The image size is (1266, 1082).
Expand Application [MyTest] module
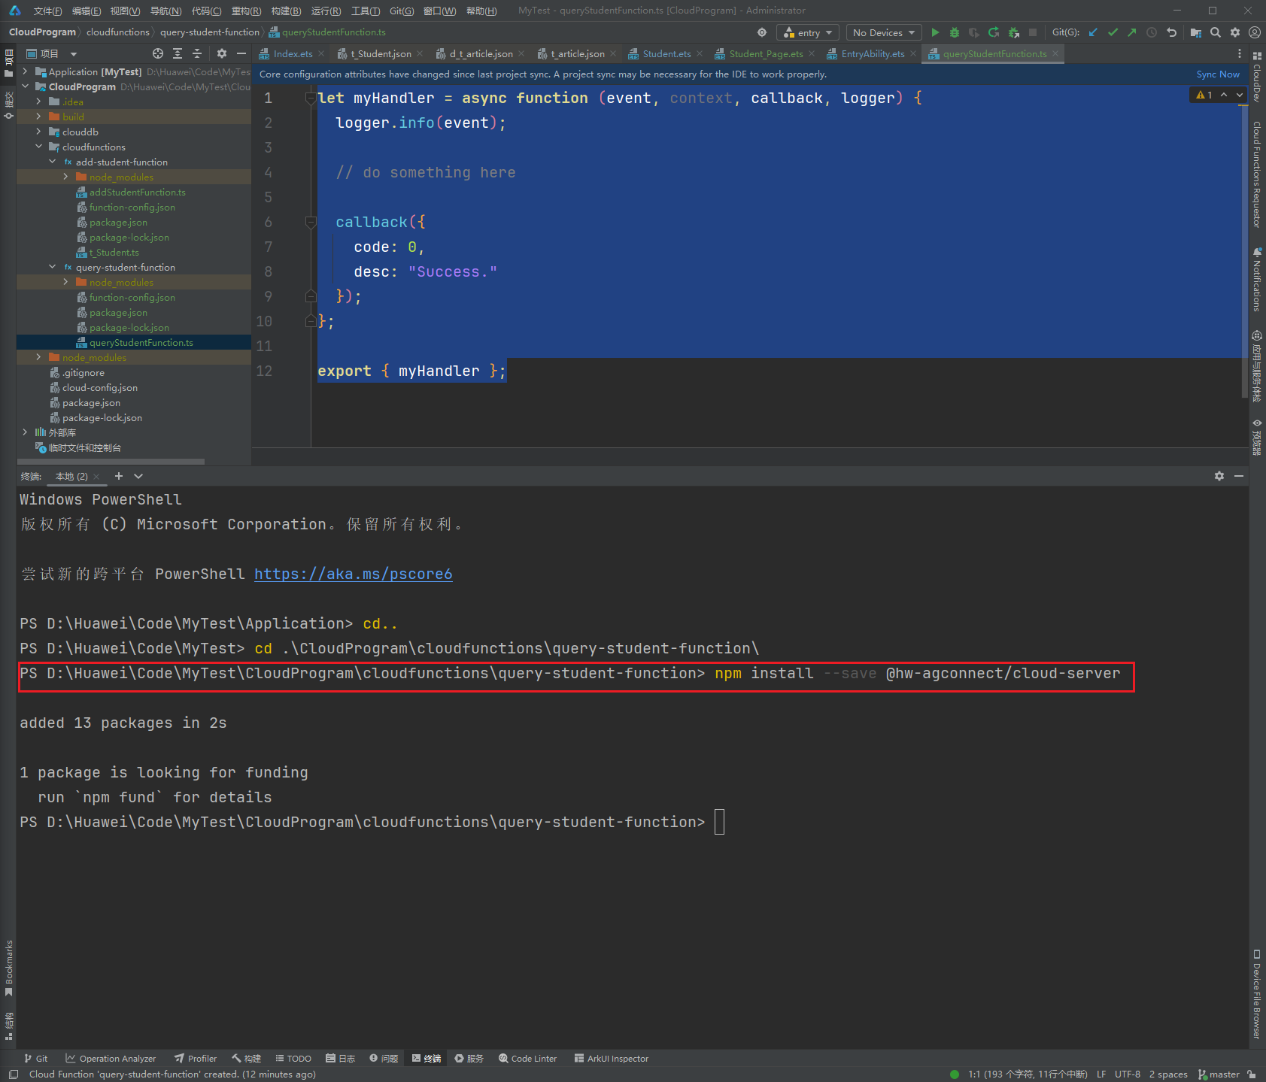pos(26,71)
